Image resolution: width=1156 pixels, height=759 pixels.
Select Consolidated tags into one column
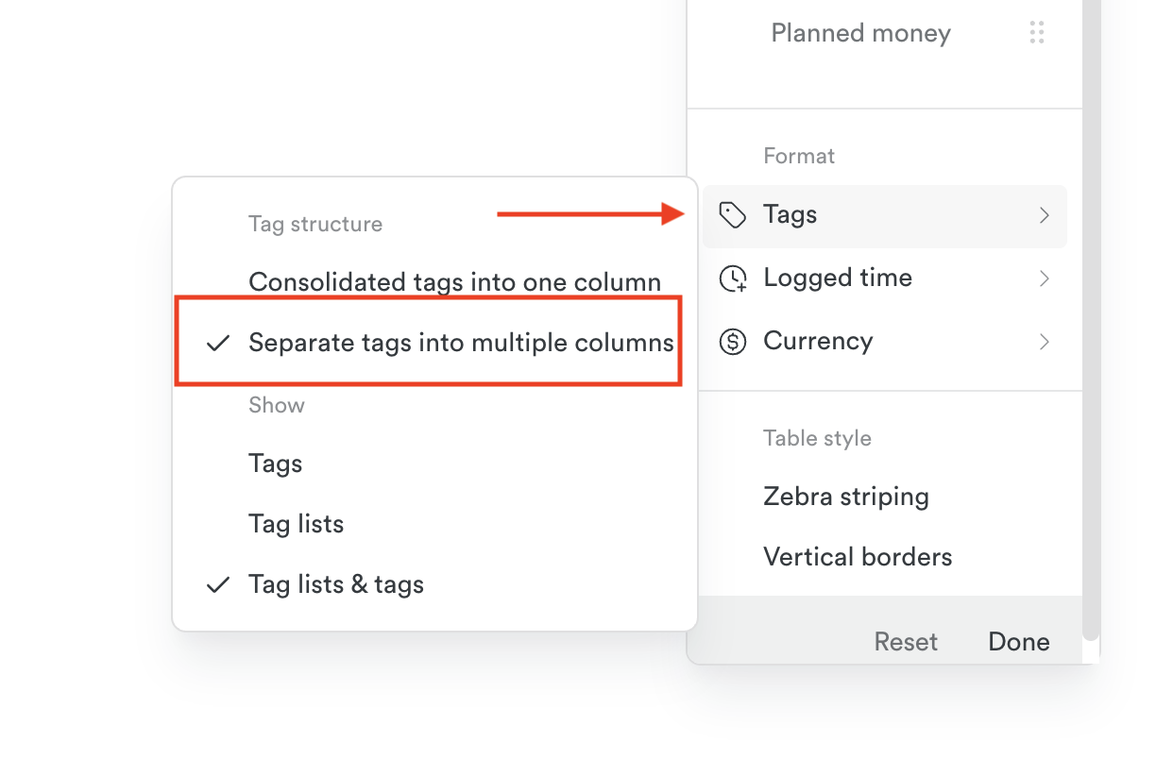453,281
